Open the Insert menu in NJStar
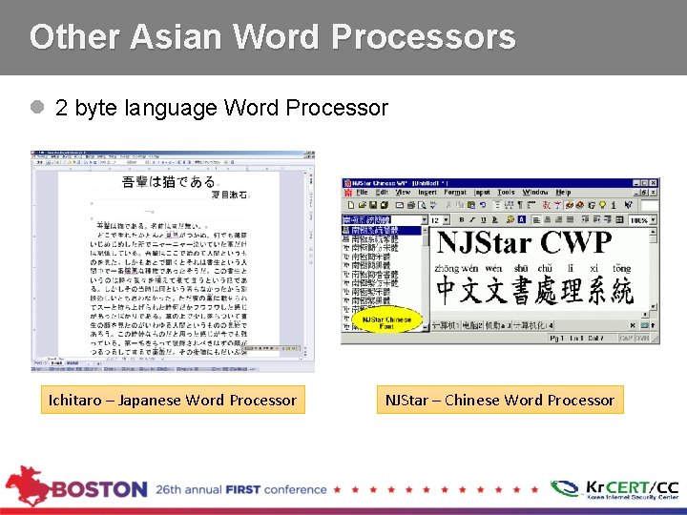Viewport: 687px width, 515px height. [x=427, y=193]
